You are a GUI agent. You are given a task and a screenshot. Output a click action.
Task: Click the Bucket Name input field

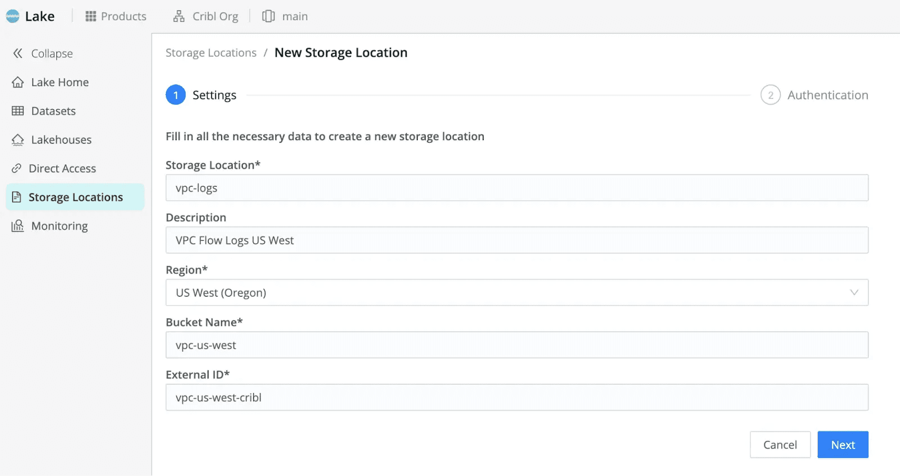(x=516, y=345)
